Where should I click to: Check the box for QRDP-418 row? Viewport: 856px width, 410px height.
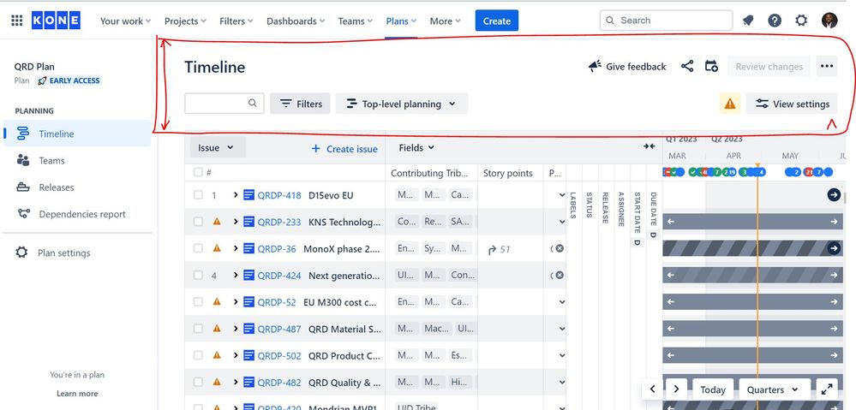tap(198, 194)
